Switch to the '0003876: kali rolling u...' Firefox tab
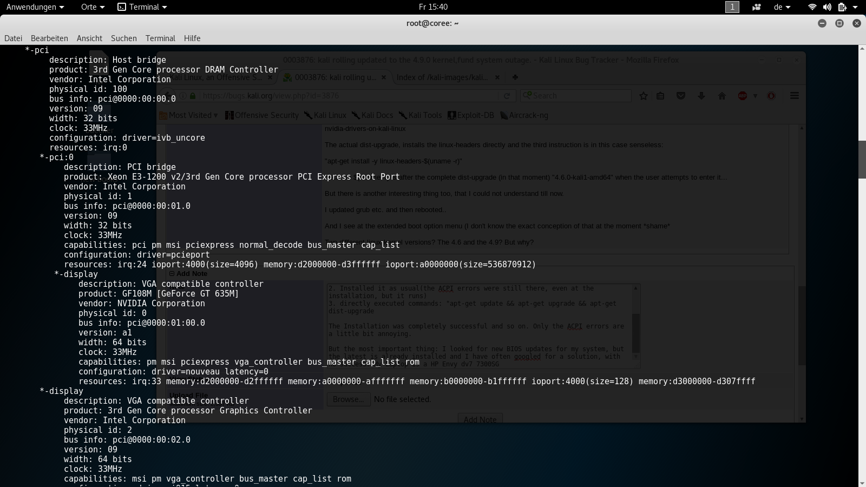Screen dimensions: 866x487 click(334, 77)
